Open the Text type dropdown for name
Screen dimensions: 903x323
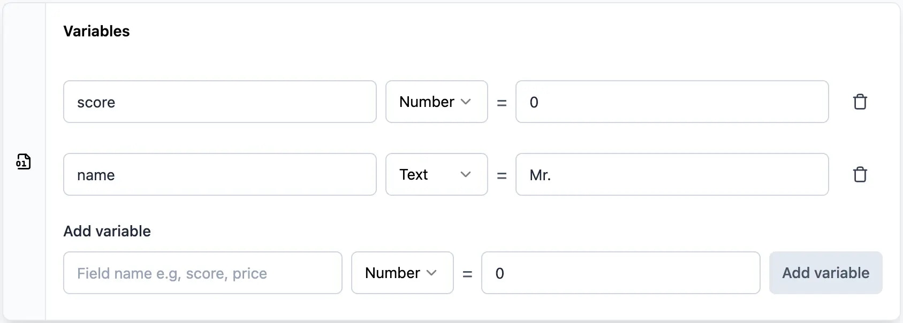point(436,174)
